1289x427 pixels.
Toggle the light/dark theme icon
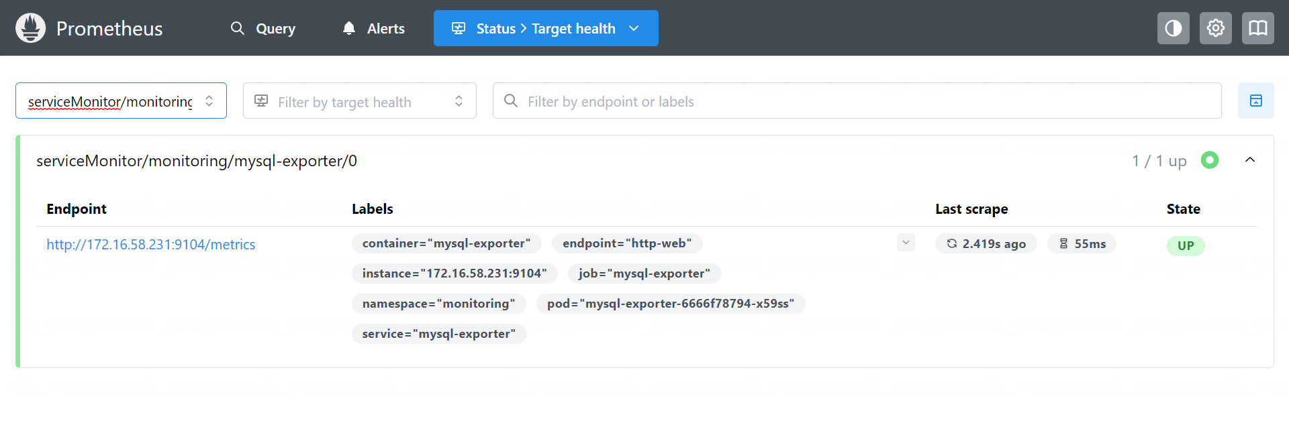(1173, 28)
